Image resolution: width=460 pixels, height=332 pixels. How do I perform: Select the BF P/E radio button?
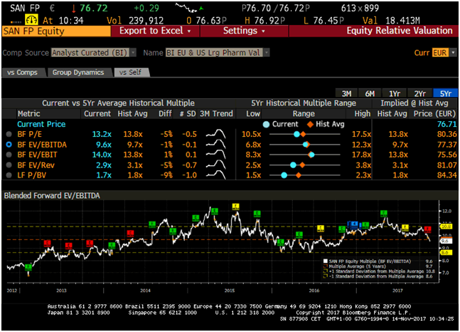[9, 134]
